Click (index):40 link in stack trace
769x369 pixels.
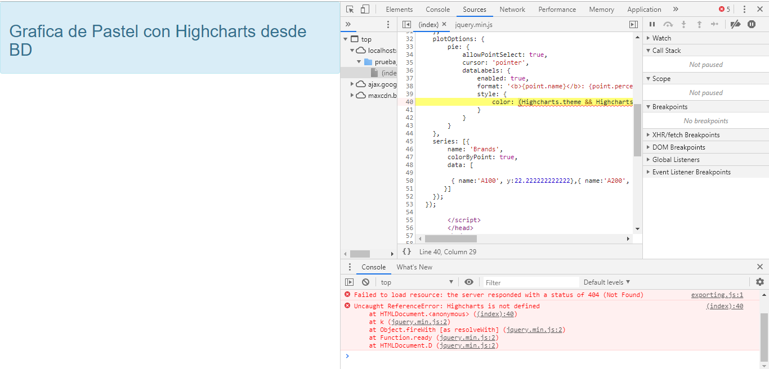[x=495, y=314]
